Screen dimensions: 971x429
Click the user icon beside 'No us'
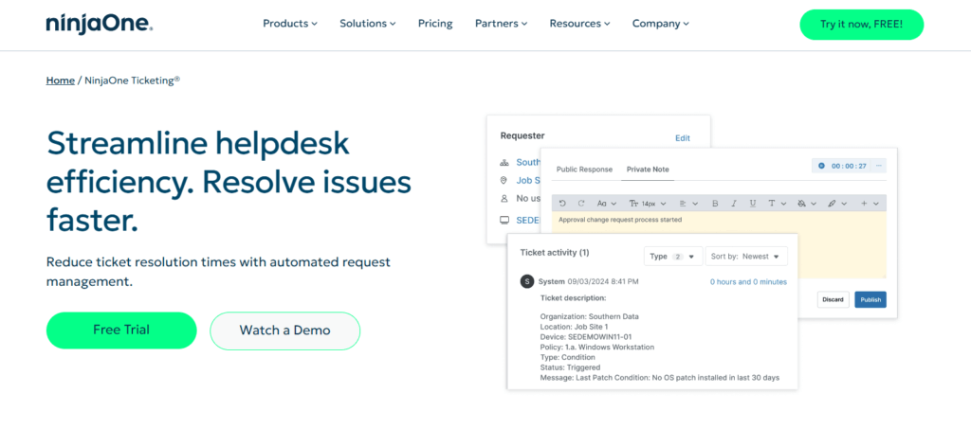[504, 199]
